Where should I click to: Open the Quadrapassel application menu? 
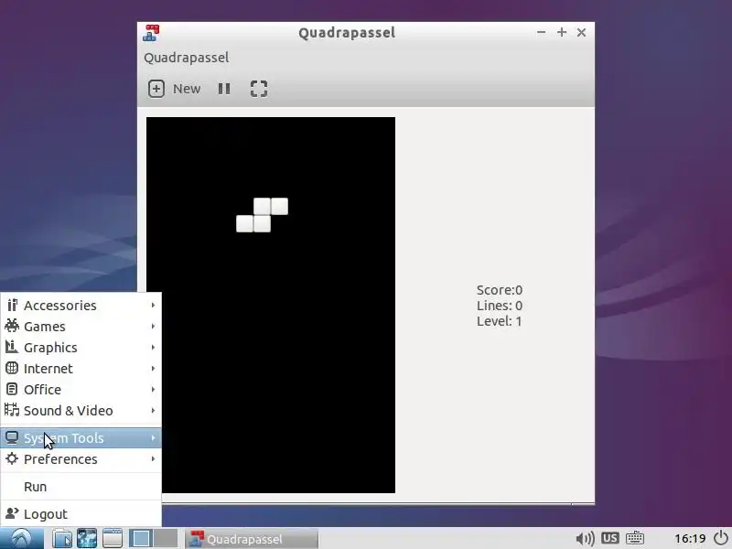pyautogui.click(x=187, y=58)
